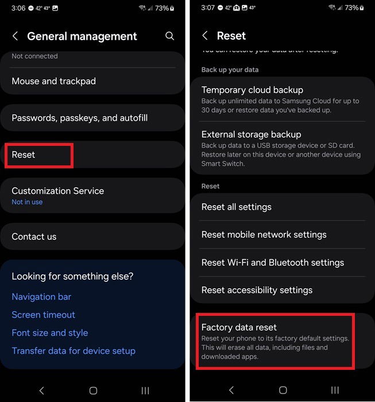This screenshot has height=402, width=375.
Task: Tap Contact us
Action: click(x=92, y=237)
